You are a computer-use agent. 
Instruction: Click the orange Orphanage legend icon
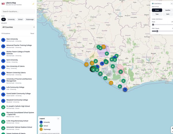pos(41,129)
